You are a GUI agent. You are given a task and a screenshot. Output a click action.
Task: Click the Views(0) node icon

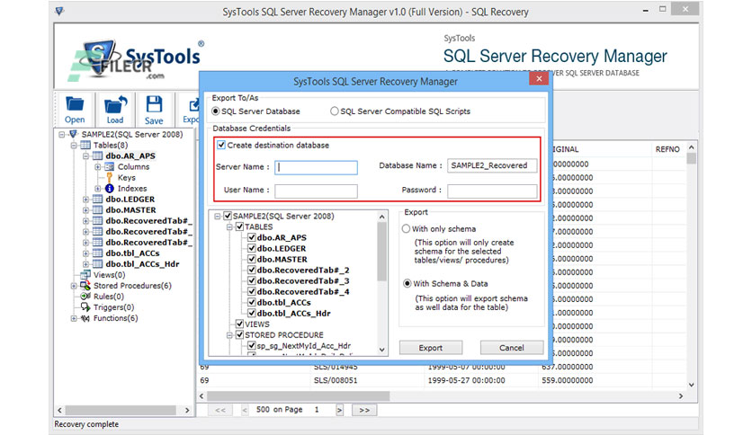(85, 274)
